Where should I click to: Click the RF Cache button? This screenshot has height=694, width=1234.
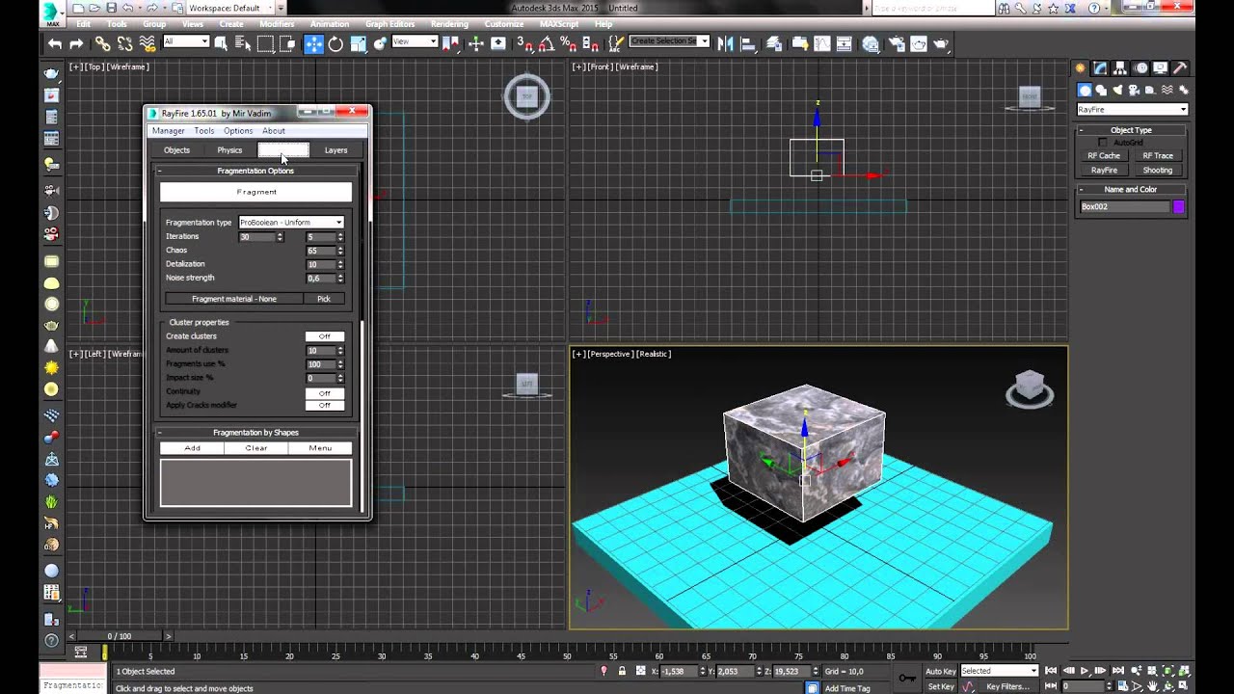coord(1104,156)
